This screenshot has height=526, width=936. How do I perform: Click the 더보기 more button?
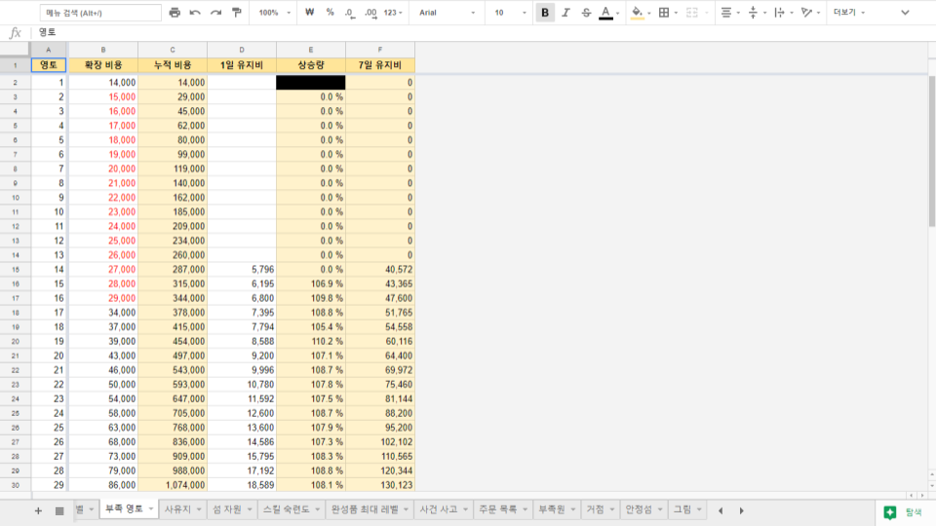(x=844, y=13)
